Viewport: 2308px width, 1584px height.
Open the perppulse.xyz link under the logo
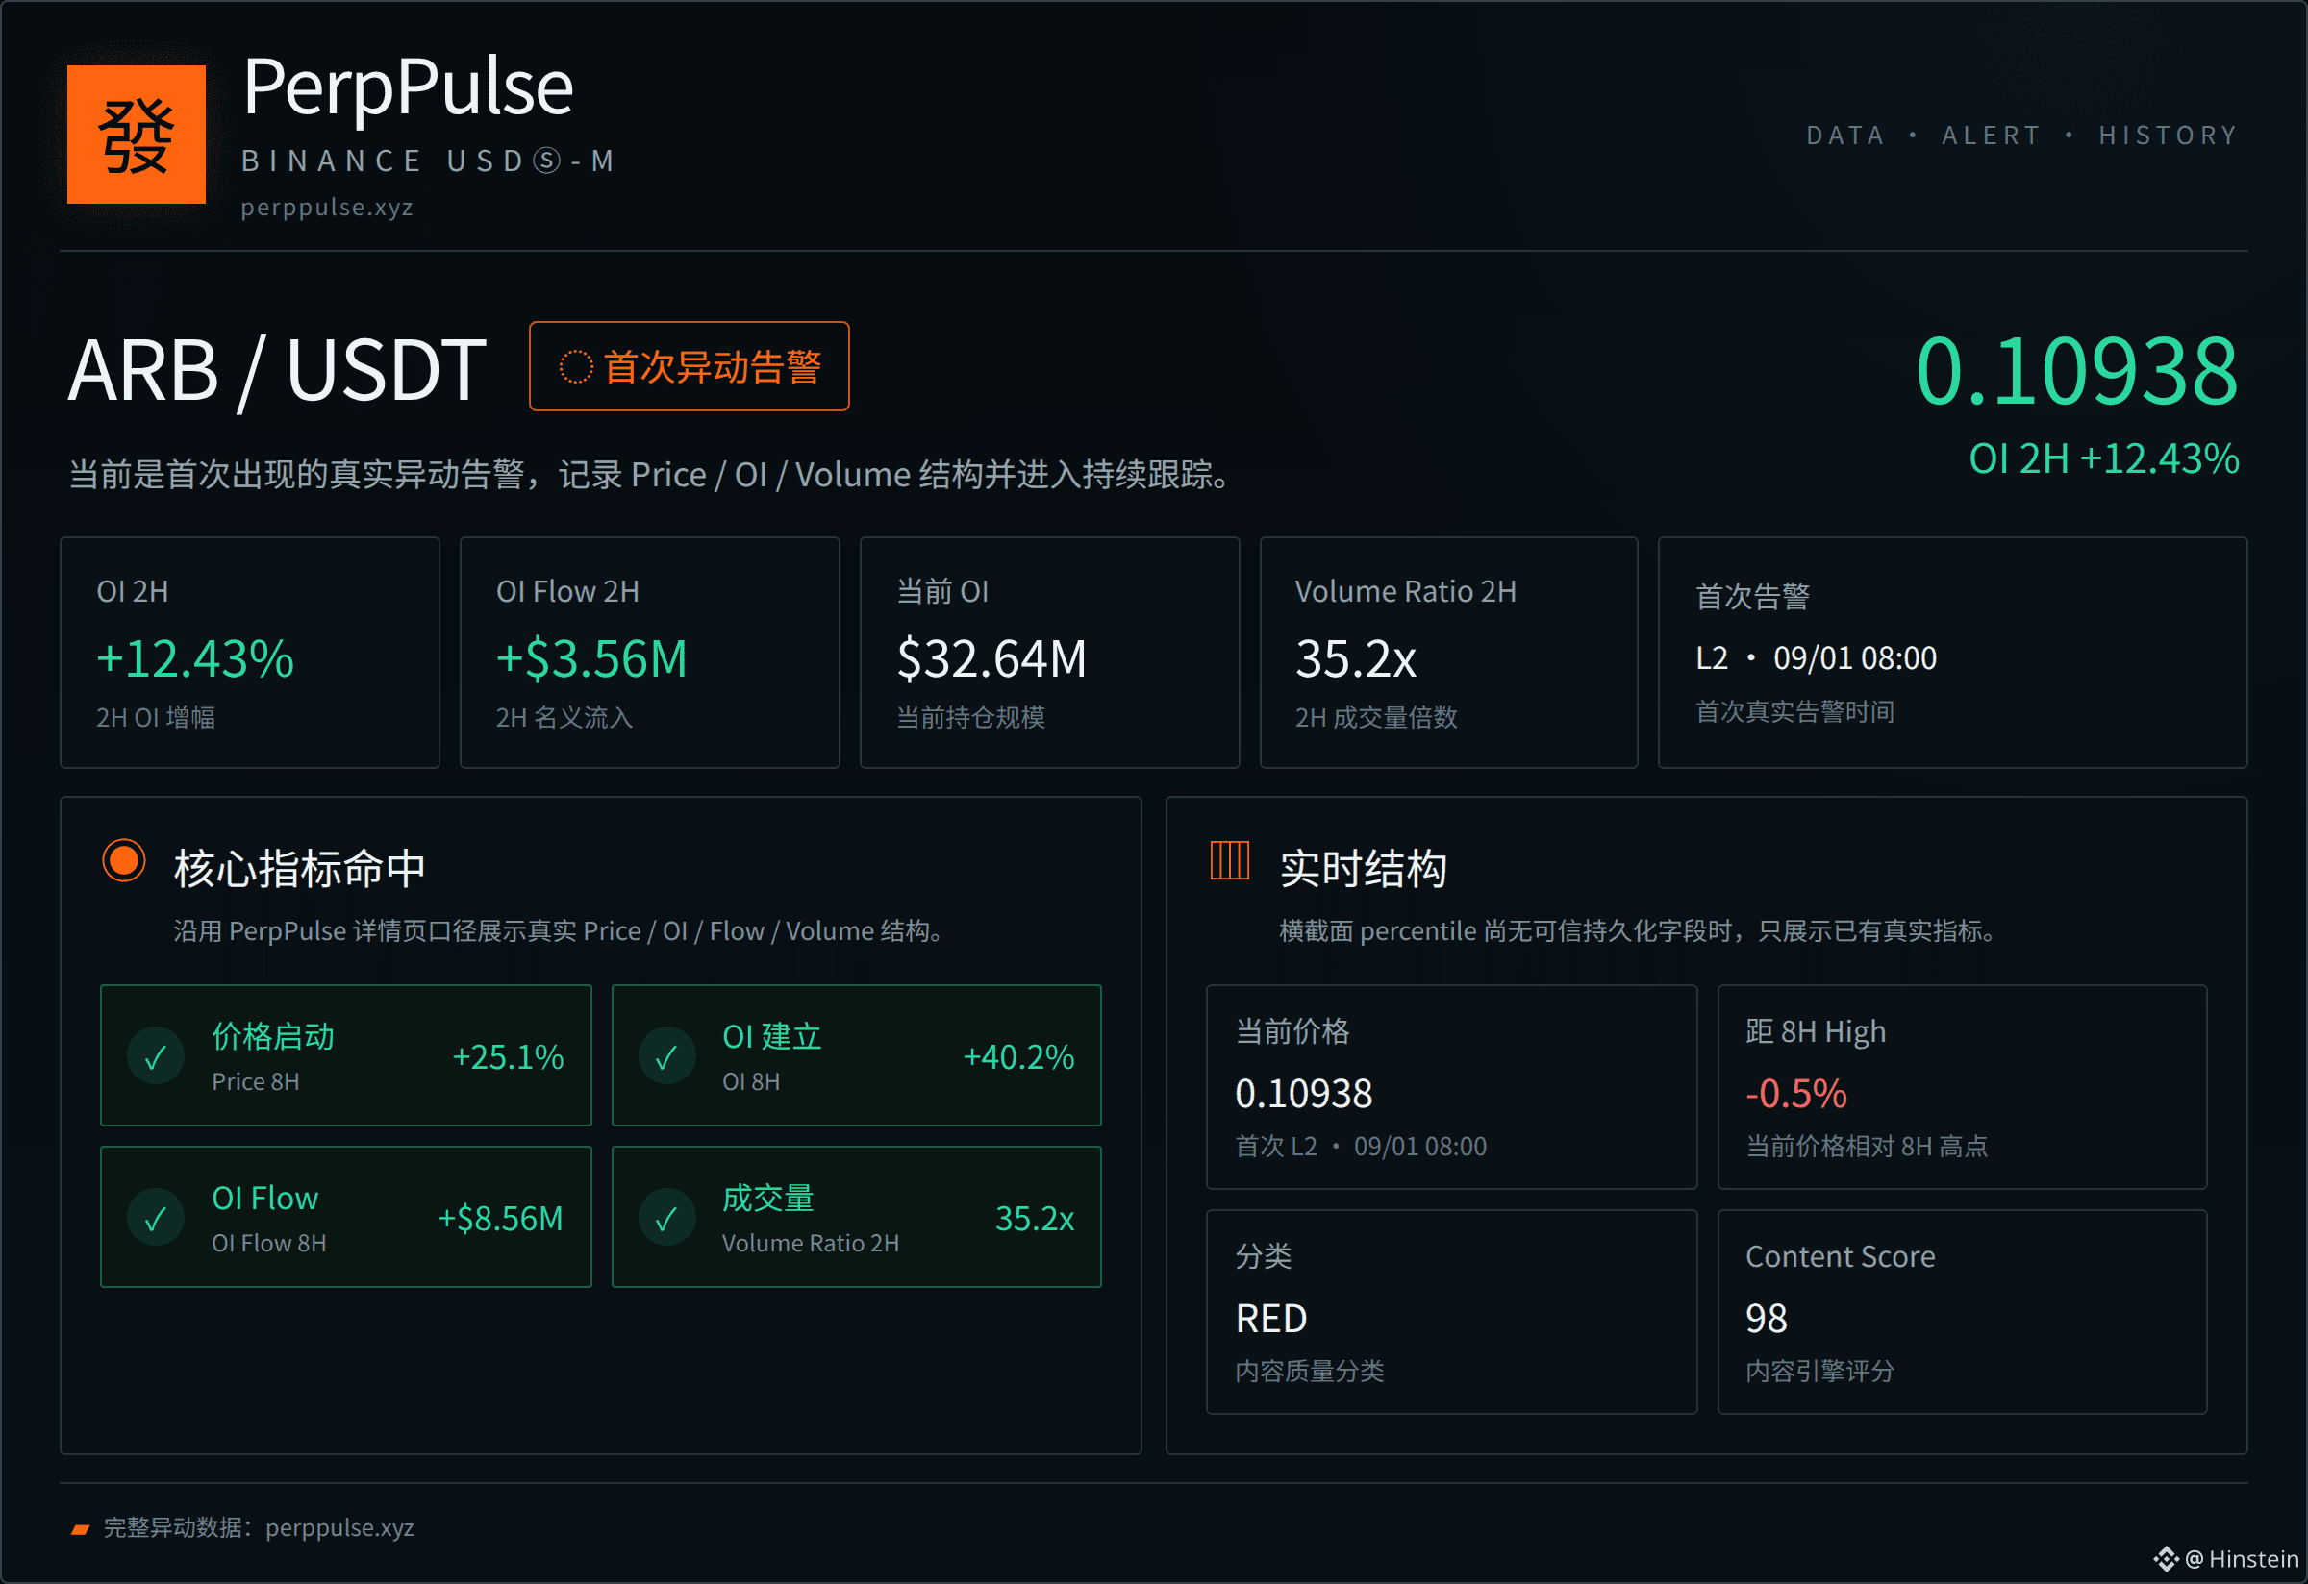coord(327,208)
